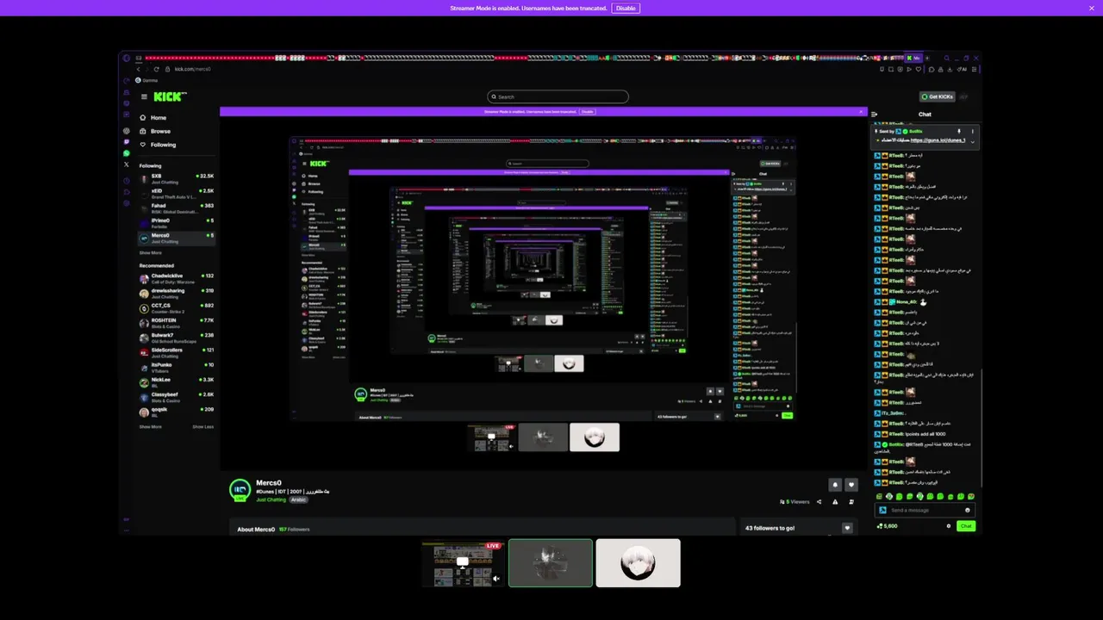1103x620 pixels.
Task: Open recommended channel qoqsik
Action: click(177, 412)
